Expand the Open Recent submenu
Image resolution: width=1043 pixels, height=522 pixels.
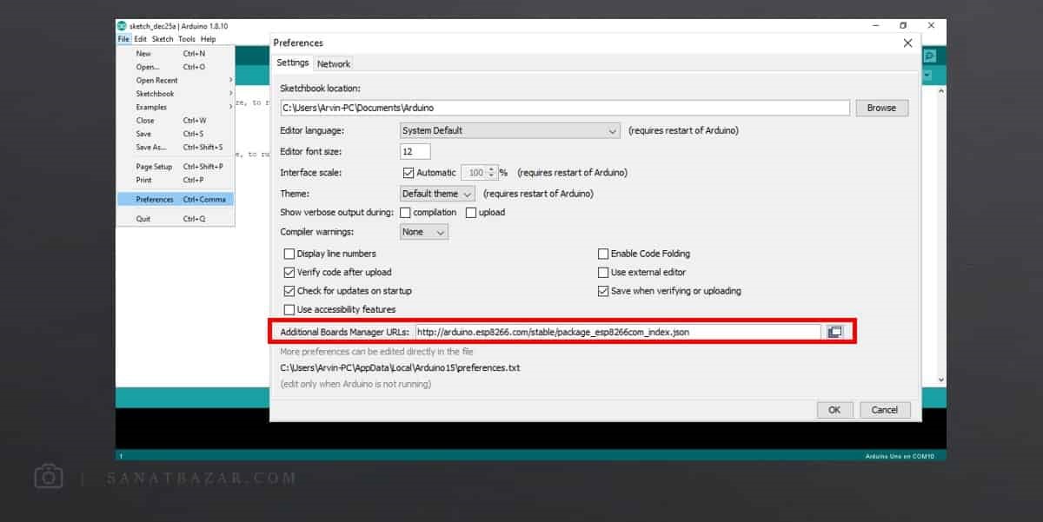coord(176,80)
